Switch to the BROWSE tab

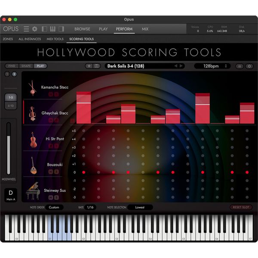point(82,29)
